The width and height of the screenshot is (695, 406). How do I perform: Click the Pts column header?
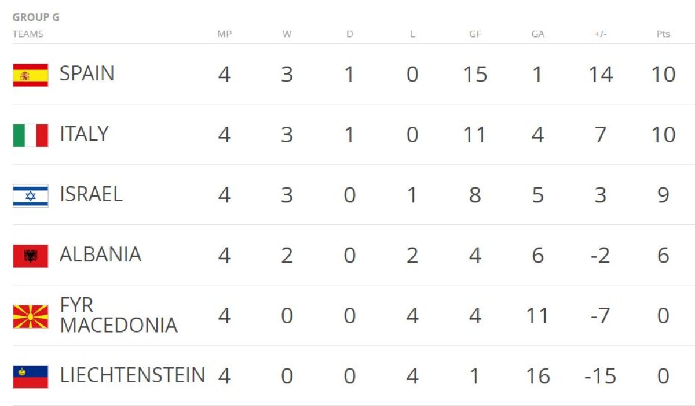tap(663, 34)
